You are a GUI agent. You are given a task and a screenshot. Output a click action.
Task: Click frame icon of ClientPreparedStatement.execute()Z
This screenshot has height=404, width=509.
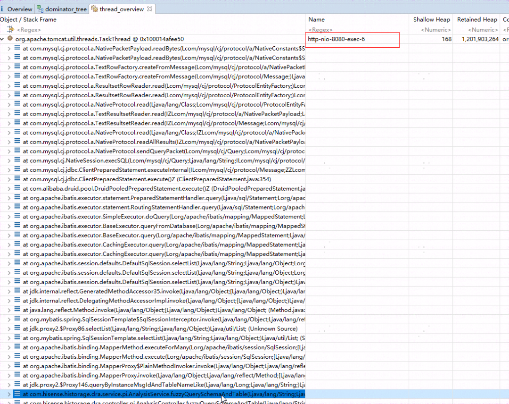[x=17, y=179]
